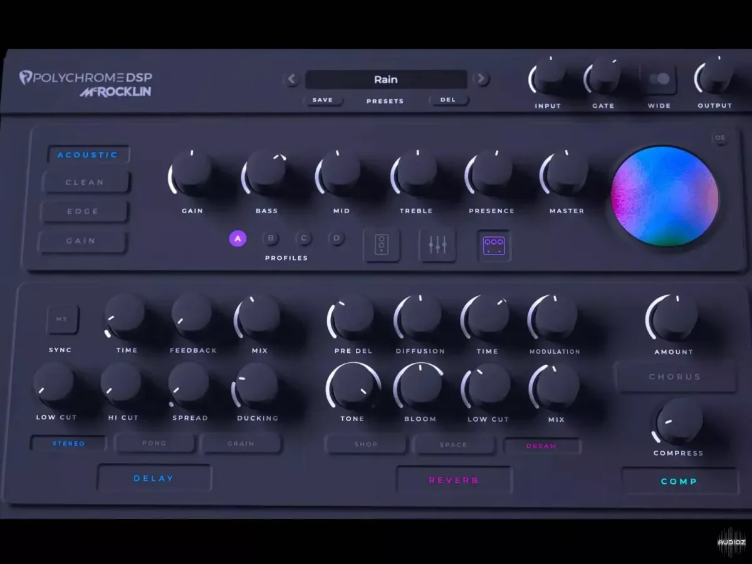The width and height of the screenshot is (752, 564).
Task: Click the Polychrome DSP logo
Action: [86, 78]
